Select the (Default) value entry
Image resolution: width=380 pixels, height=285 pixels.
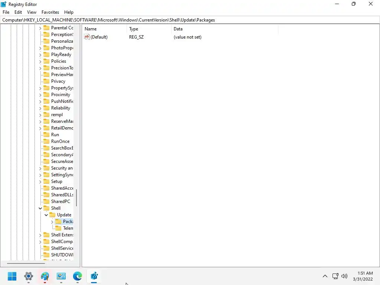(x=99, y=37)
